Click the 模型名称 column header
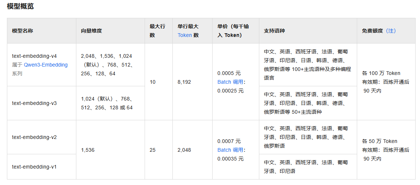 (22, 31)
